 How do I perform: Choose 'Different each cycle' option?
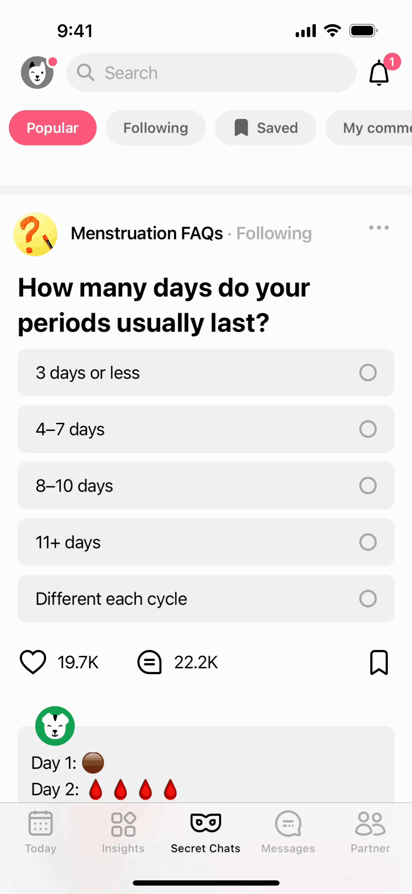pos(206,598)
